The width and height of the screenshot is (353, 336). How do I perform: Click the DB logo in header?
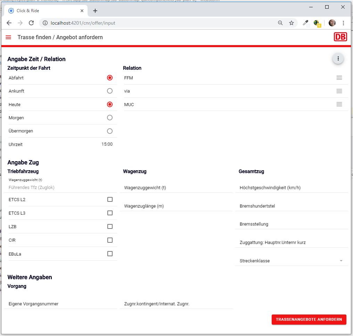coord(340,37)
